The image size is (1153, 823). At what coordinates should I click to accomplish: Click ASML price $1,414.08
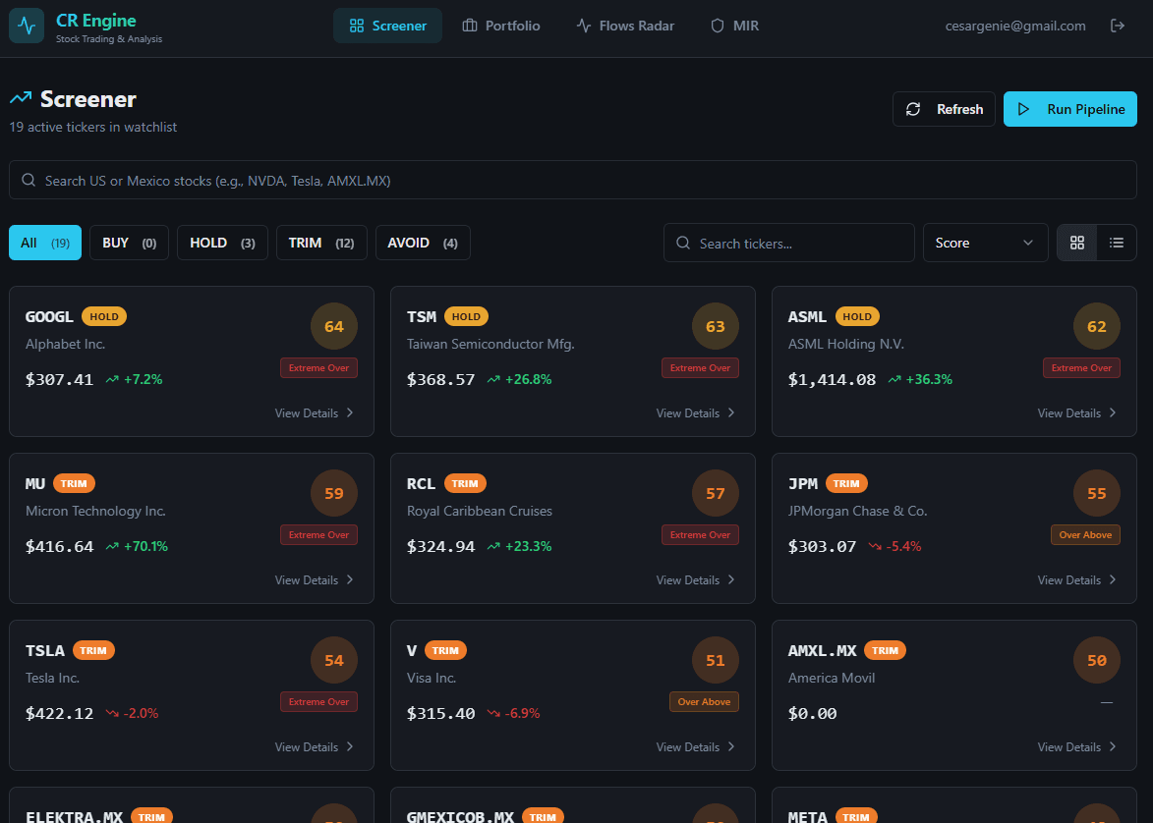[832, 379]
